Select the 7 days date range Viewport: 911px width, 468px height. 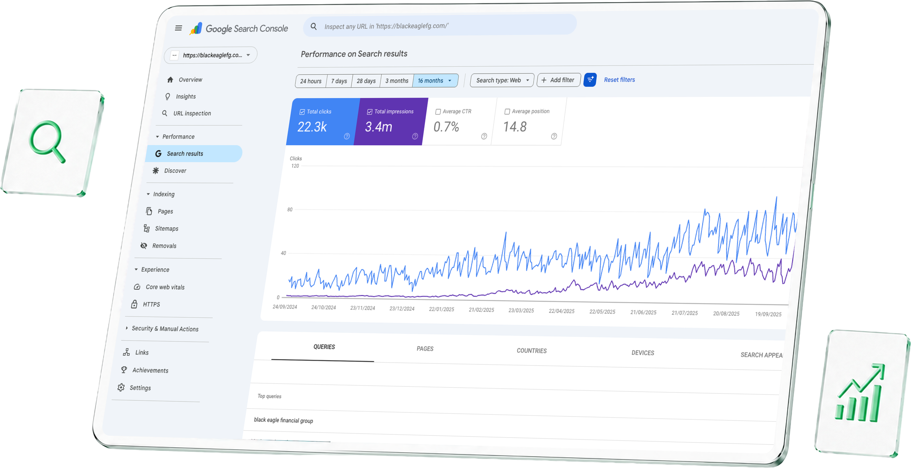(x=339, y=81)
